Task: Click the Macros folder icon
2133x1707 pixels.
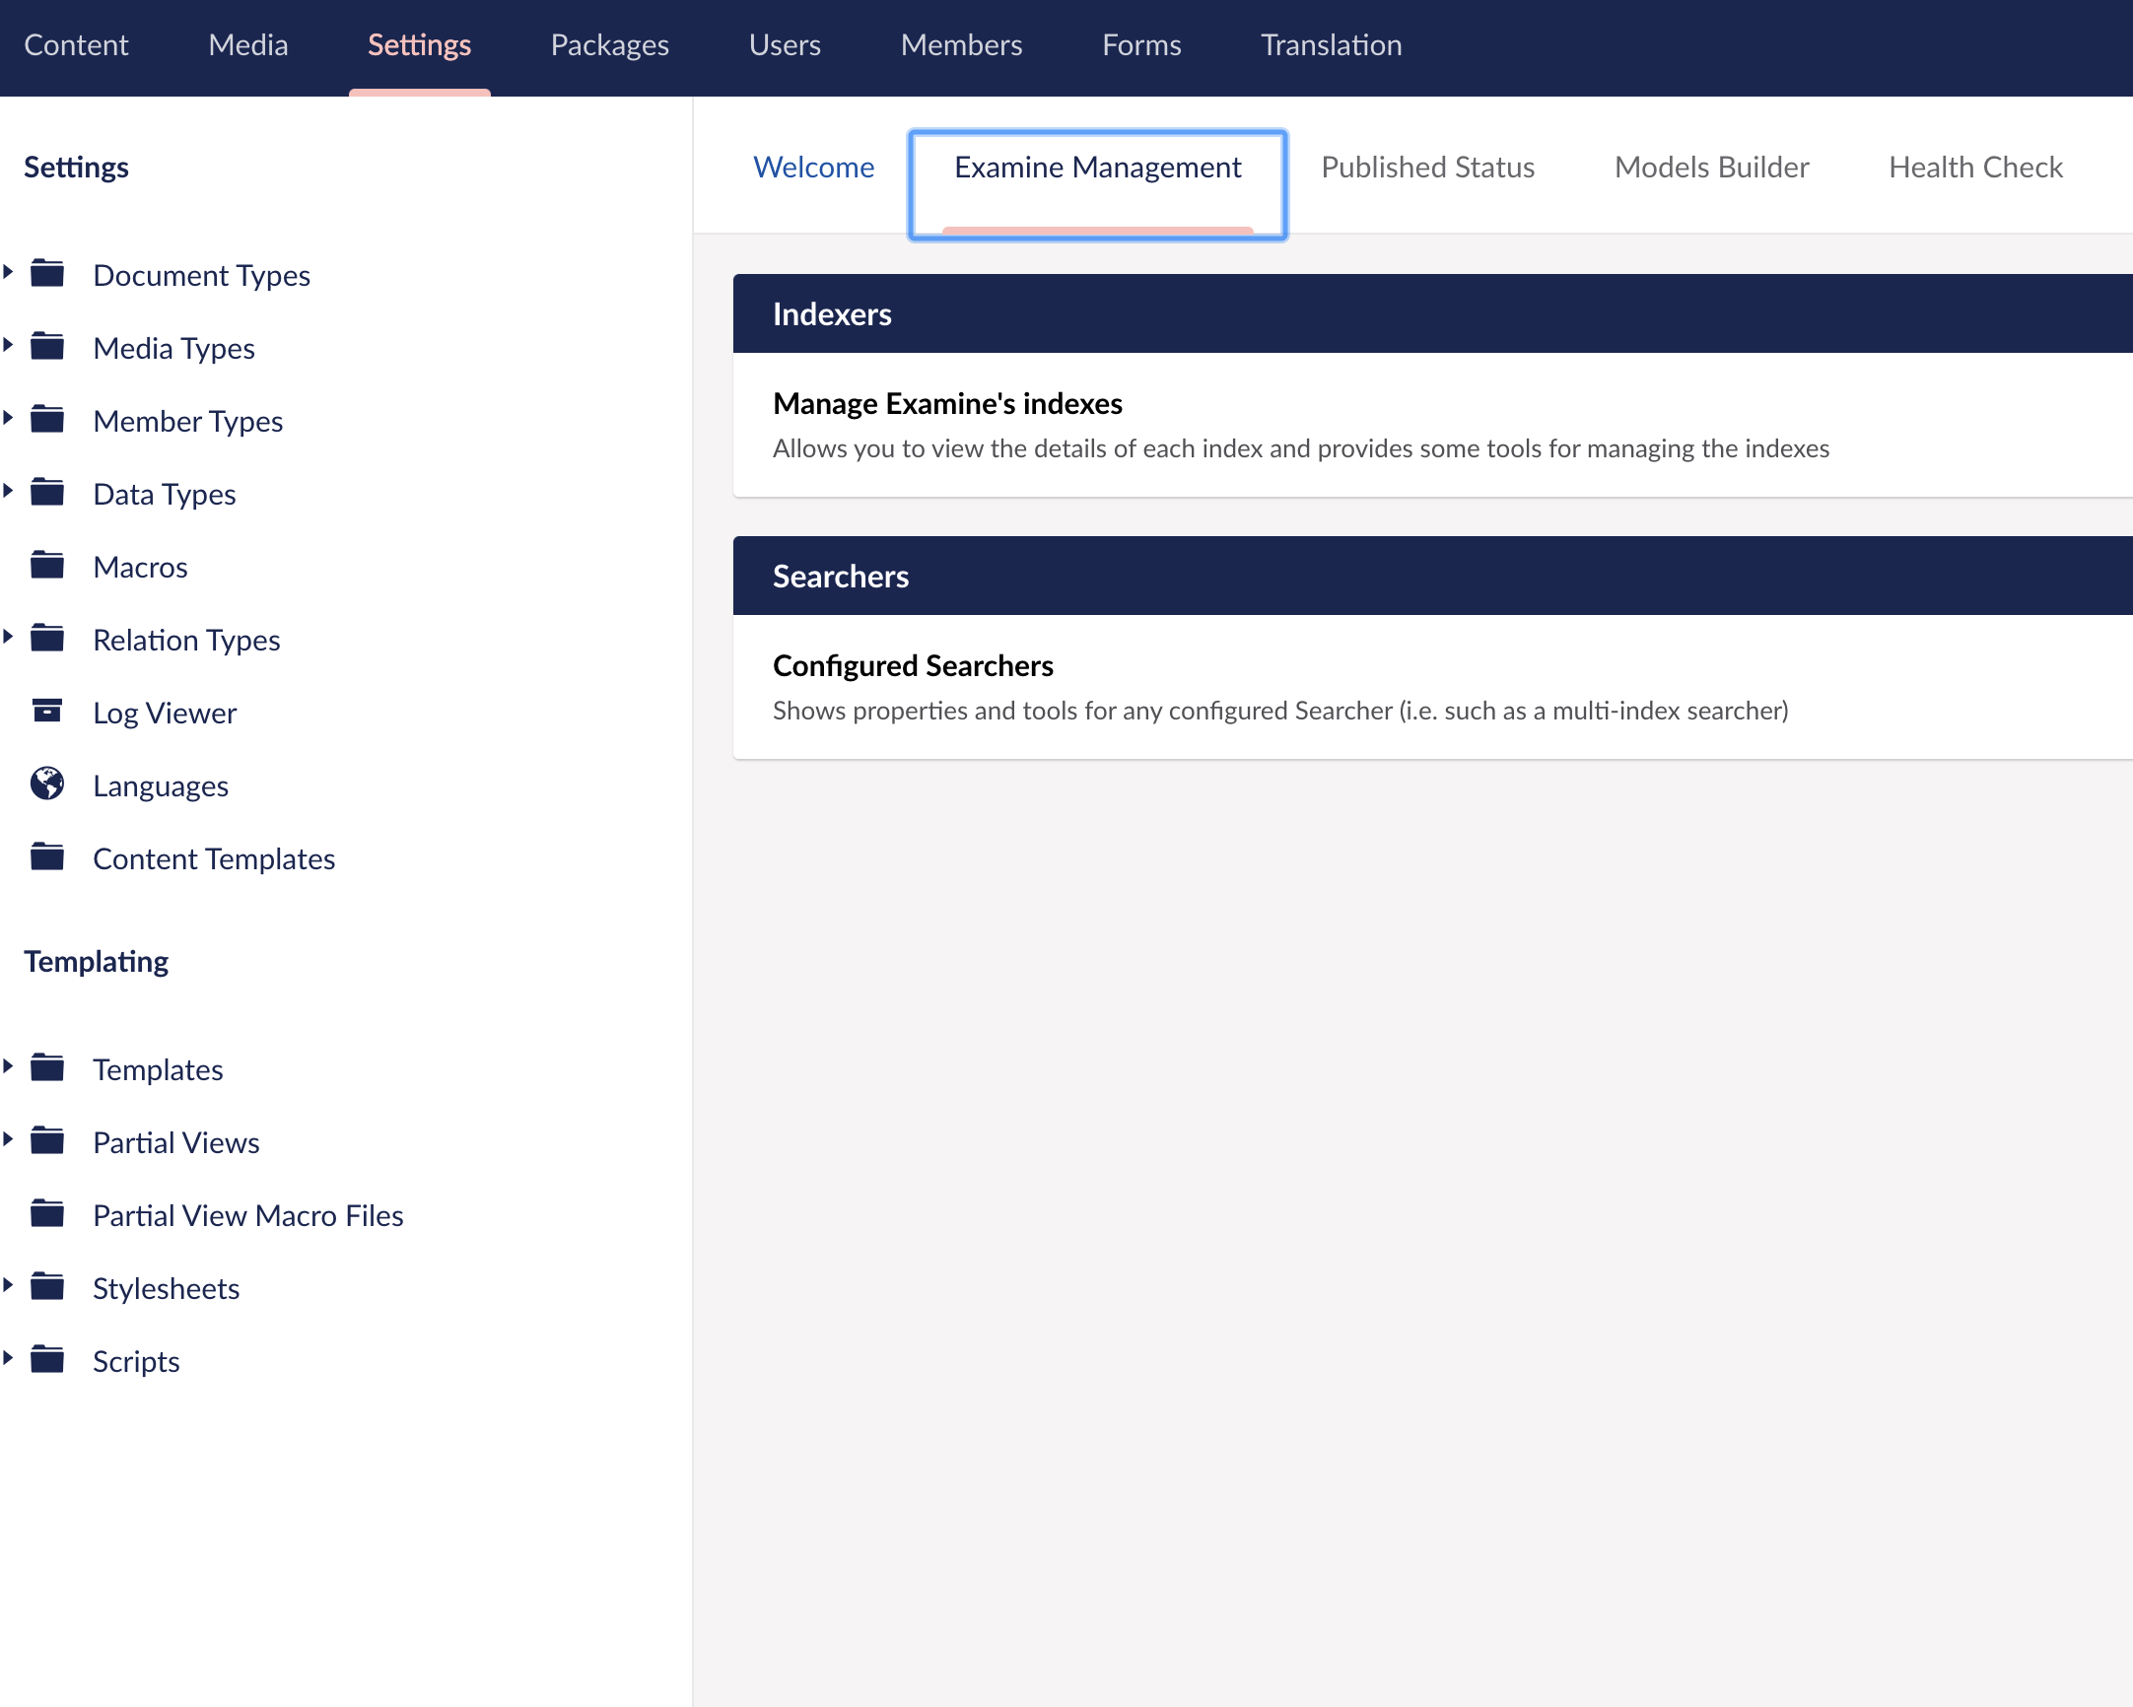Action: pos(46,565)
